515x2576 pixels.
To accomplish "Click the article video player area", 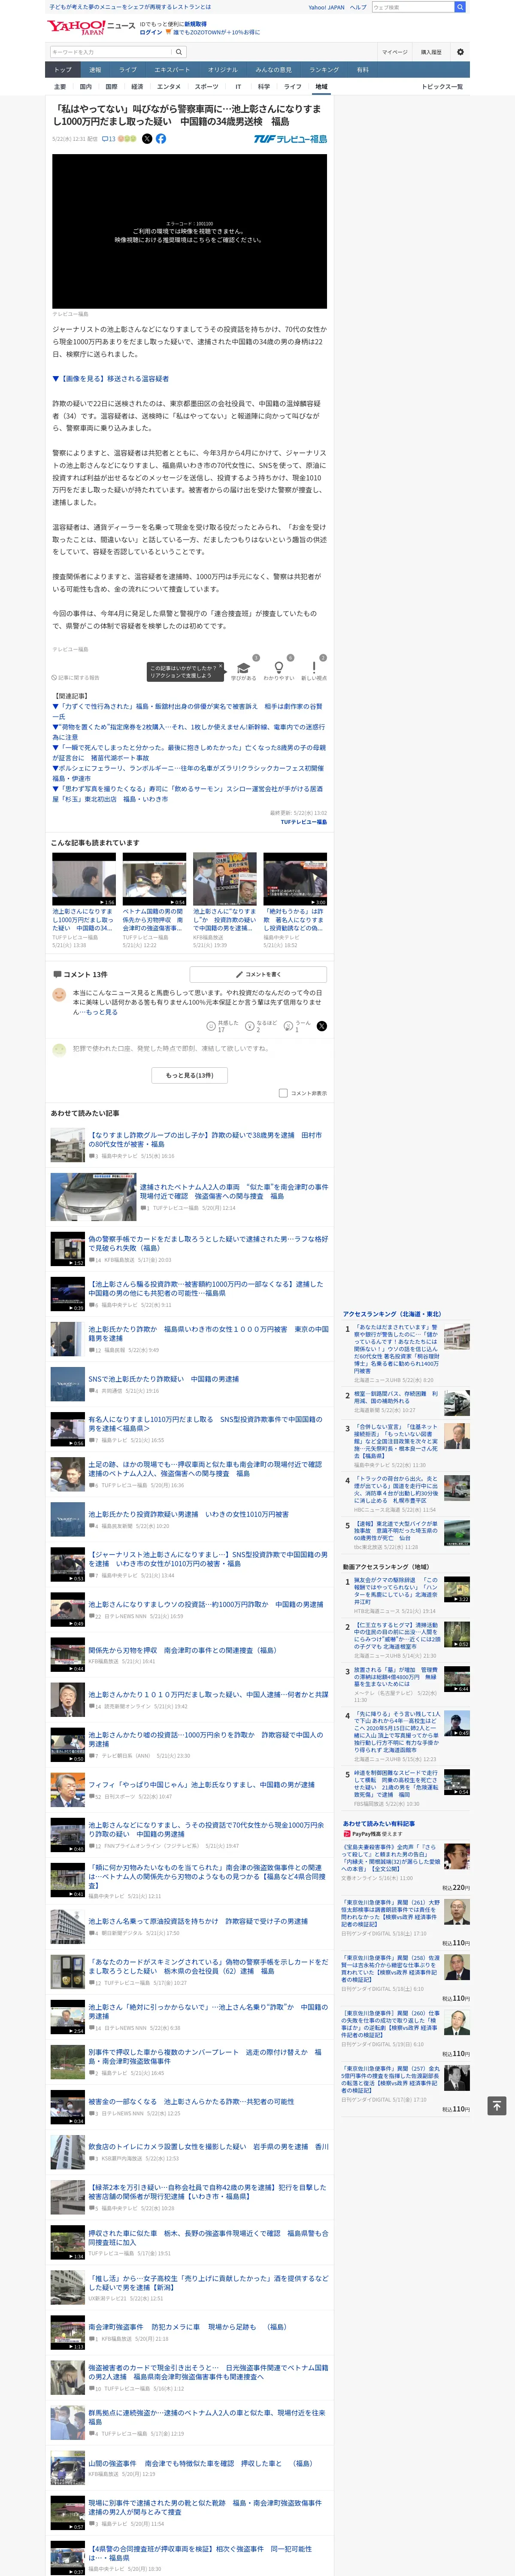I will 190,231.
